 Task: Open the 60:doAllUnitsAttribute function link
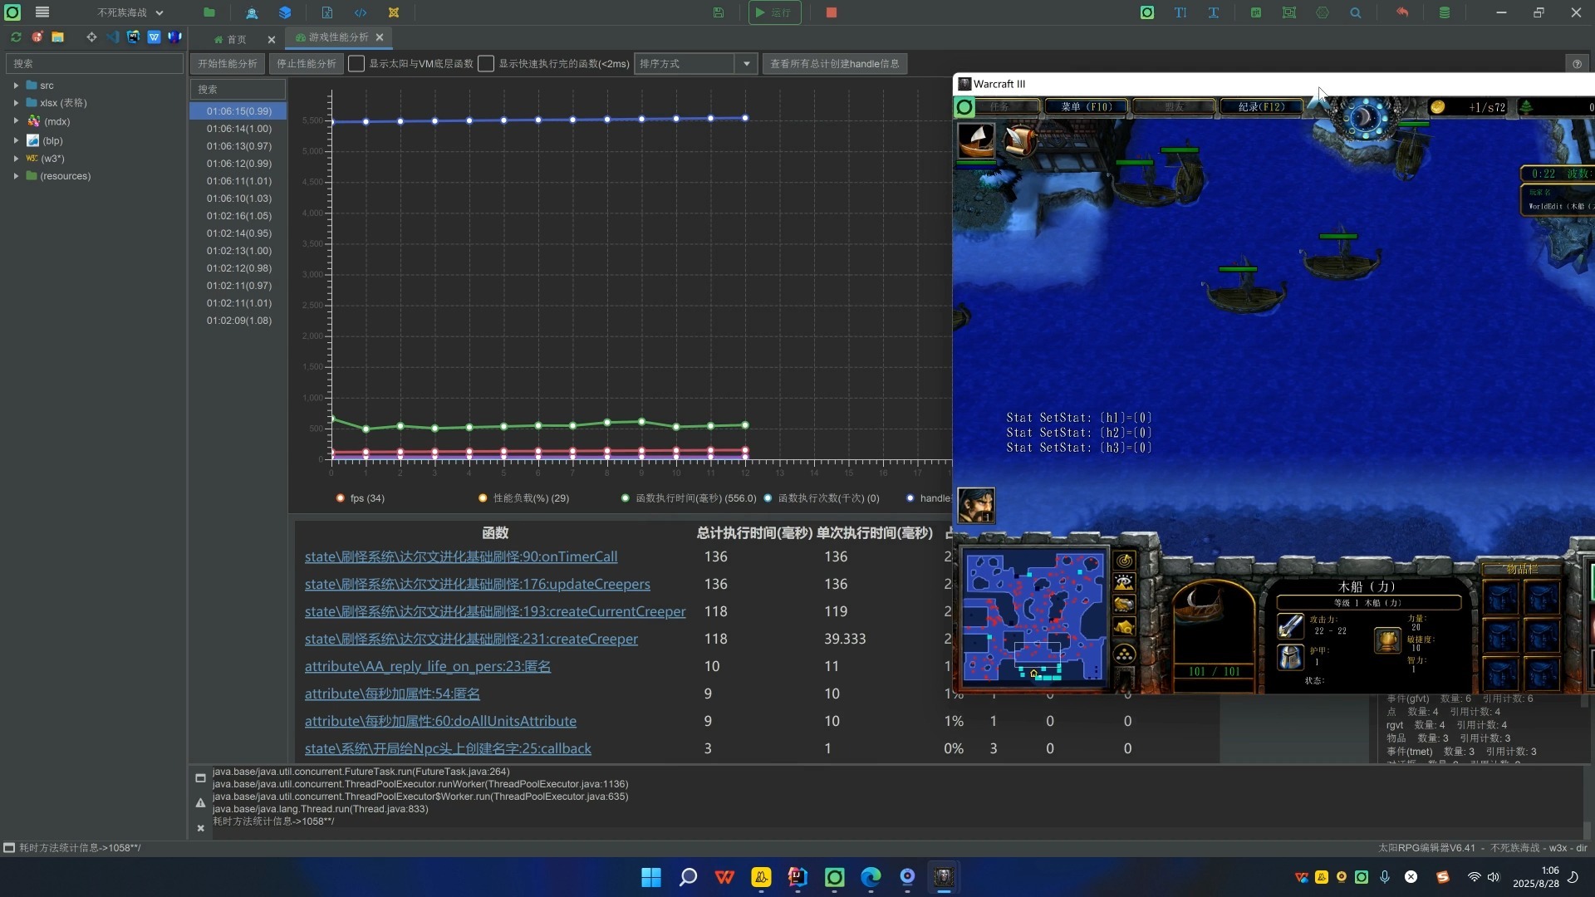pyautogui.click(x=440, y=721)
